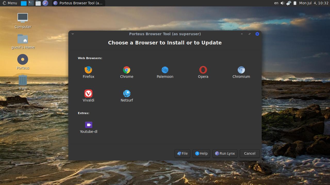
Task: Click the Run Lynx button
Action: coord(225,153)
